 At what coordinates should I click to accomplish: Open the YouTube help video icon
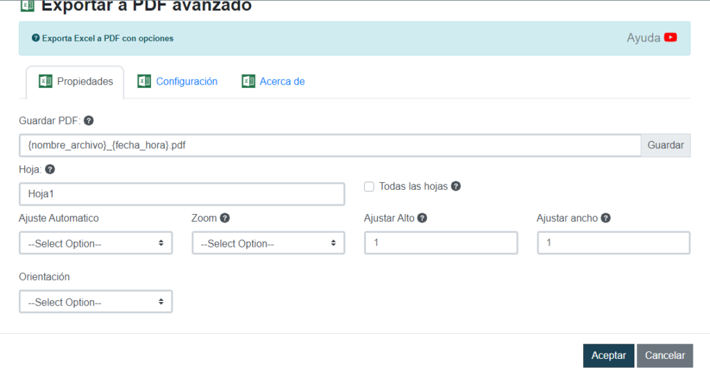pyautogui.click(x=670, y=37)
